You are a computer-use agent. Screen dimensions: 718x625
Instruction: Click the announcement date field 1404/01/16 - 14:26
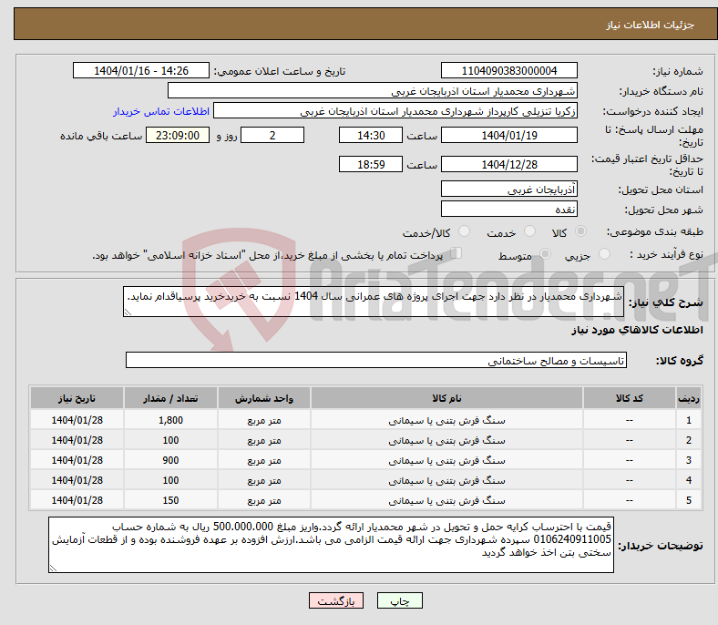point(141,70)
